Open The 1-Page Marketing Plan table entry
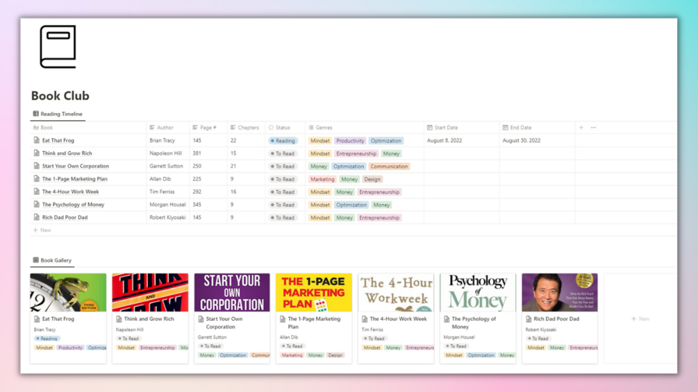 tap(74, 179)
